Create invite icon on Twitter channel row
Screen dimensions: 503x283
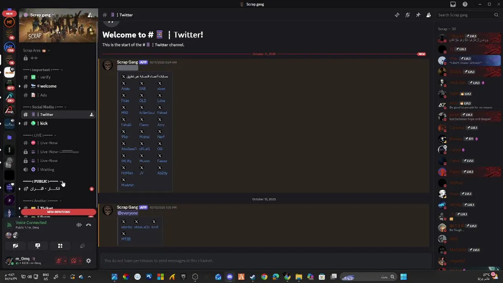(92, 115)
